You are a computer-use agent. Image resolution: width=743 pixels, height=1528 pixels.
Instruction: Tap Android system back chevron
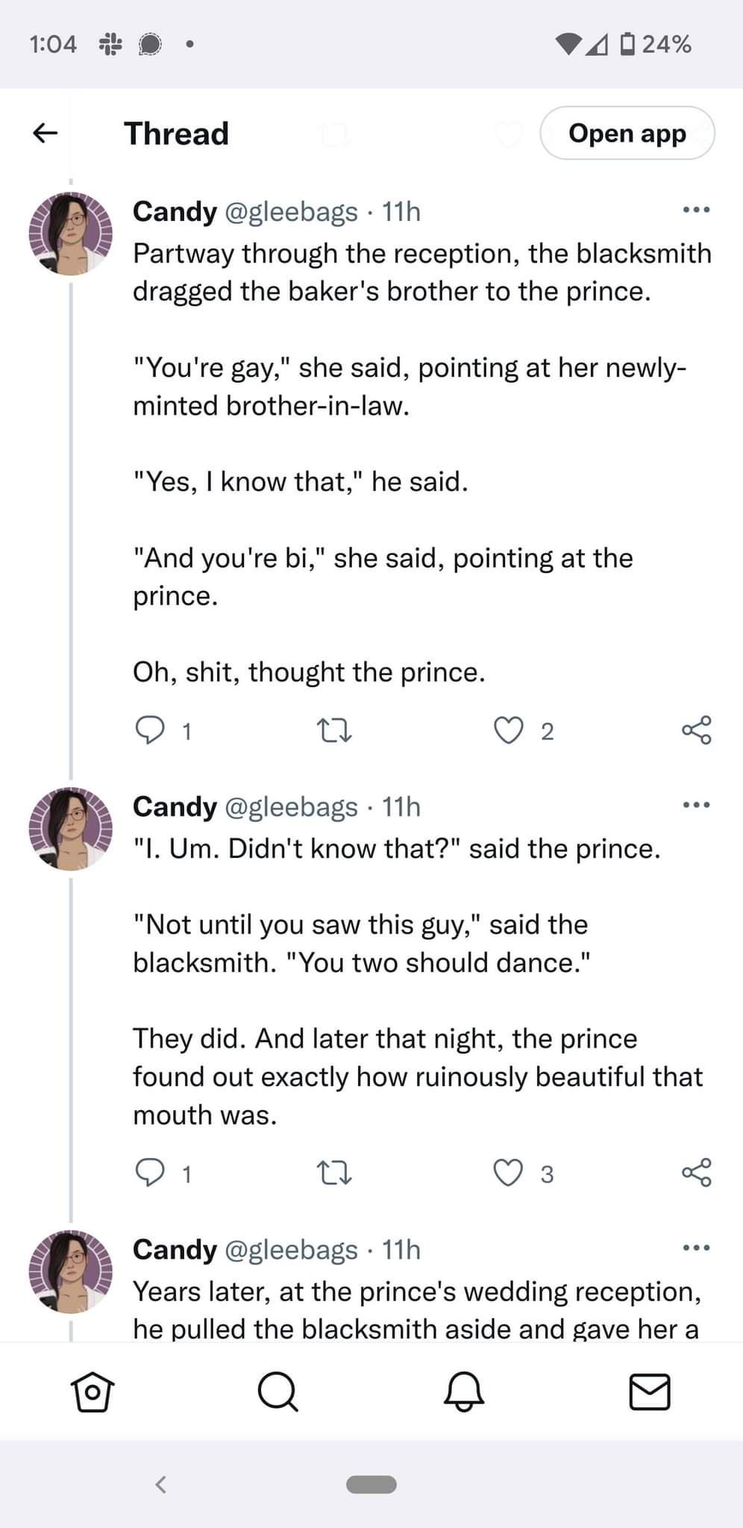point(160,1484)
